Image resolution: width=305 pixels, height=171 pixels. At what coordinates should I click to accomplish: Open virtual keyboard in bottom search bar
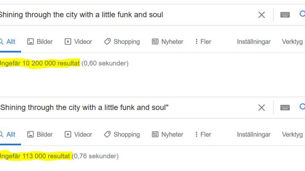[x=285, y=108]
